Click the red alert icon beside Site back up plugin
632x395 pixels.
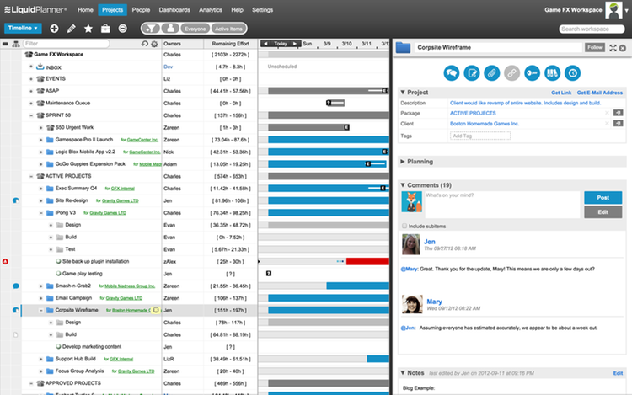5,262
